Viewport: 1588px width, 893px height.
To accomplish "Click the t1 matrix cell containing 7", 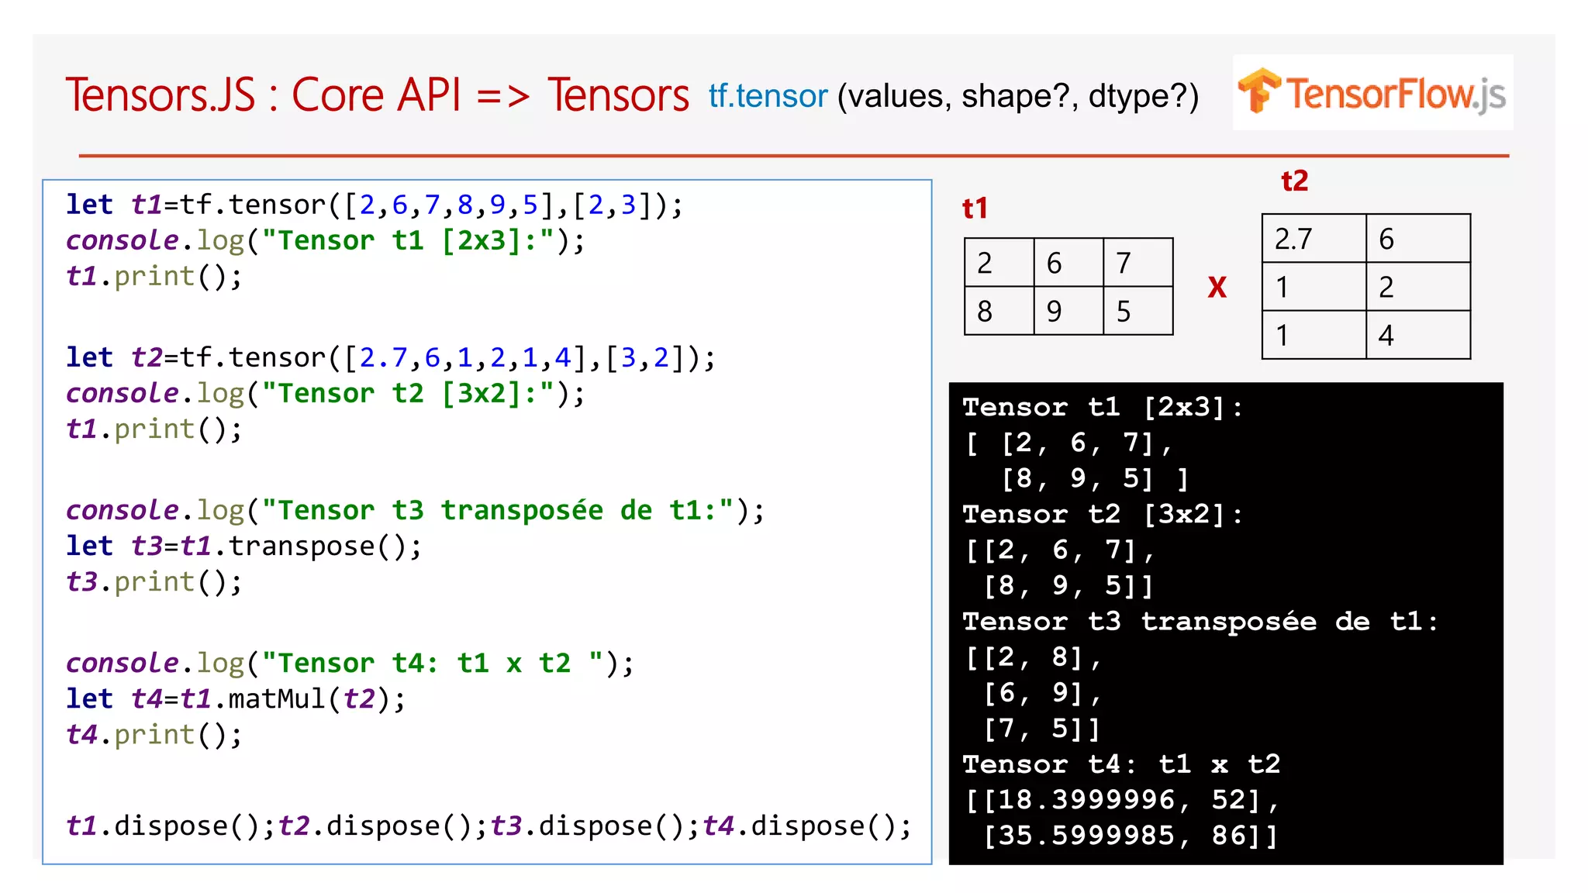I will pyautogui.click(x=1138, y=263).
